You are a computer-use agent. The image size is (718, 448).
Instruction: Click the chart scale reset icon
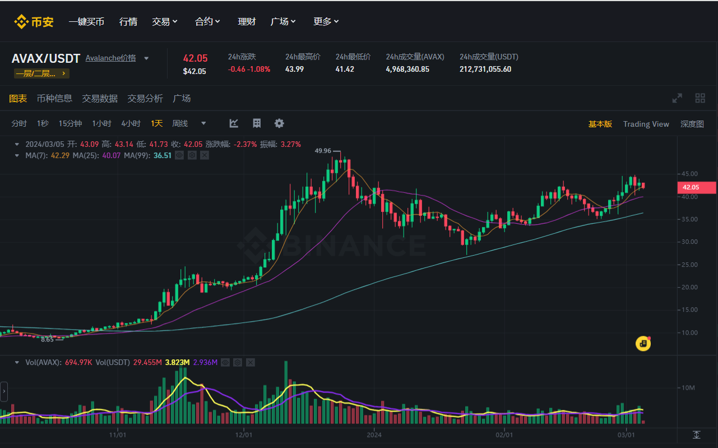click(697, 435)
